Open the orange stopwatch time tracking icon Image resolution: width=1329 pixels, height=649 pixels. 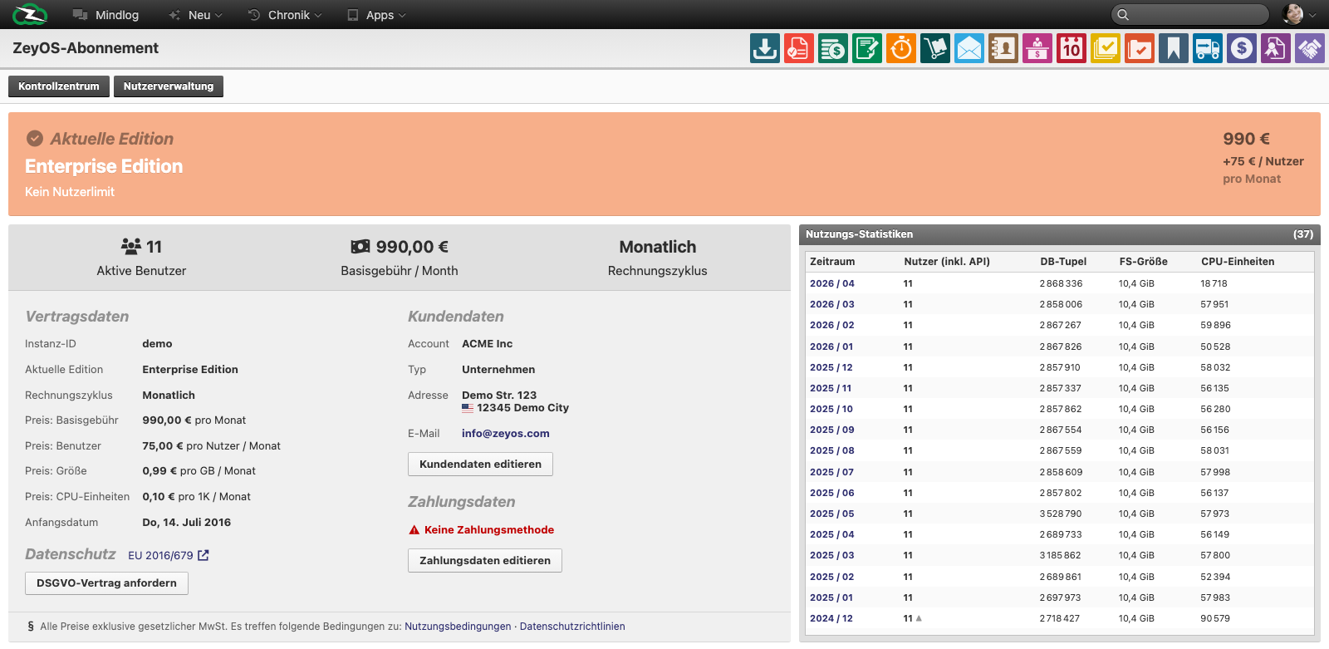(x=900, y=48)
